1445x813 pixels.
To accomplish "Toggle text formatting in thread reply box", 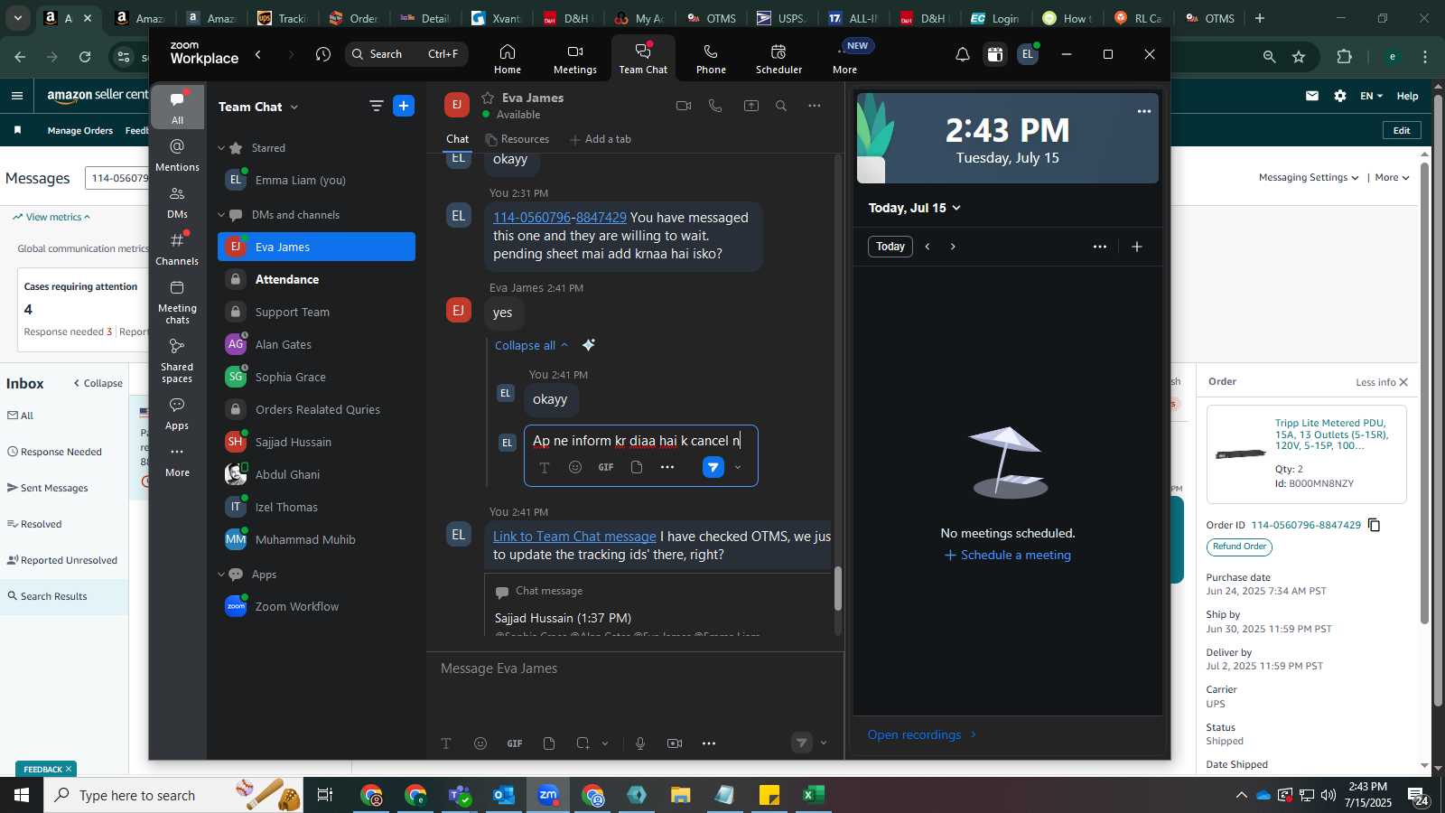I will (545, 467).
